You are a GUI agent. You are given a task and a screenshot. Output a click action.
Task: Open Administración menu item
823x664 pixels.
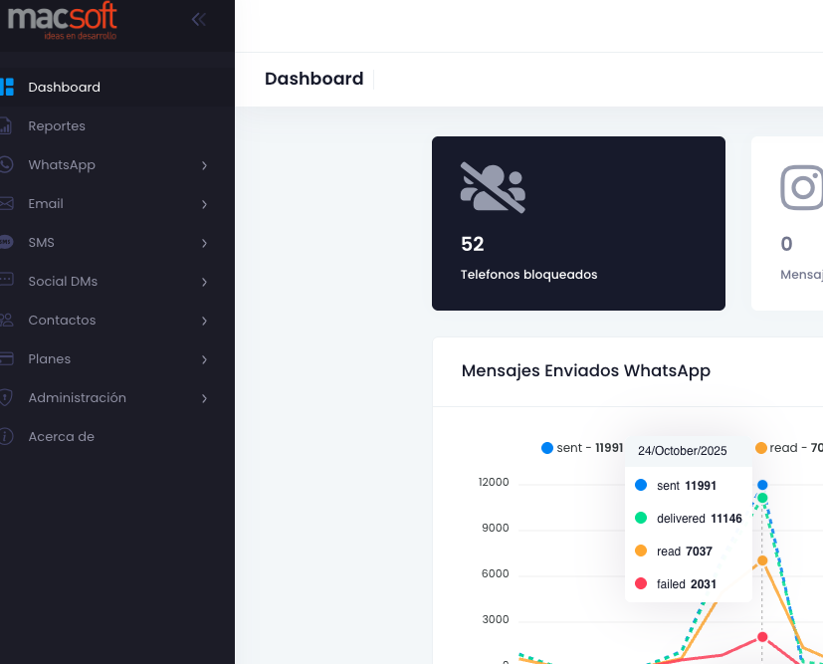point(117,398)
